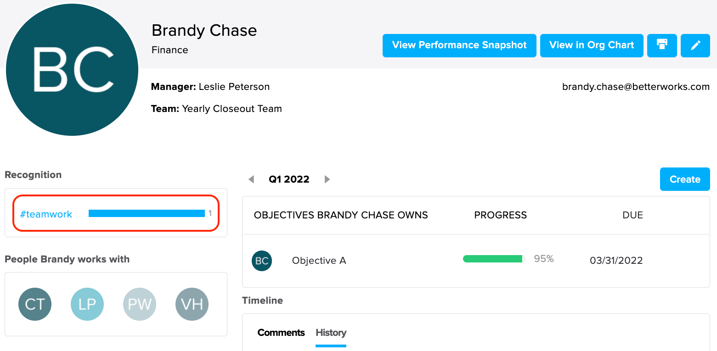
Task: Open LP coworker avatar
Action: 87,304
